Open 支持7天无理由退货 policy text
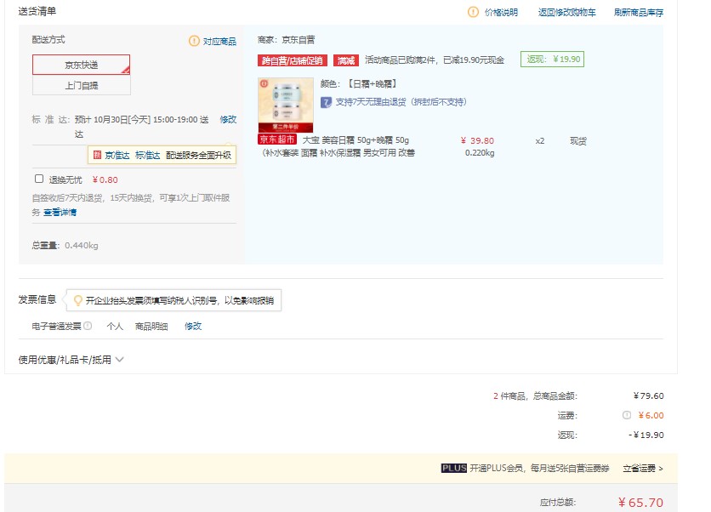 click(x=401, y=102)
